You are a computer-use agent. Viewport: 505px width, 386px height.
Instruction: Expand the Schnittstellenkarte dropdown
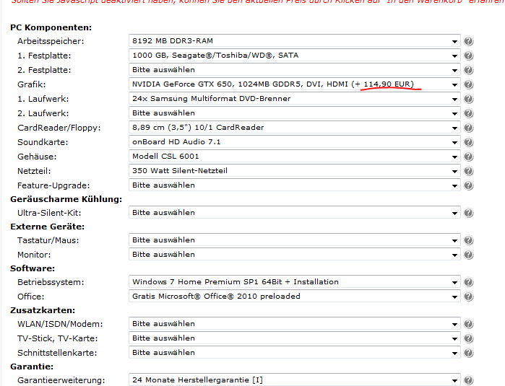tap(294, 353)
